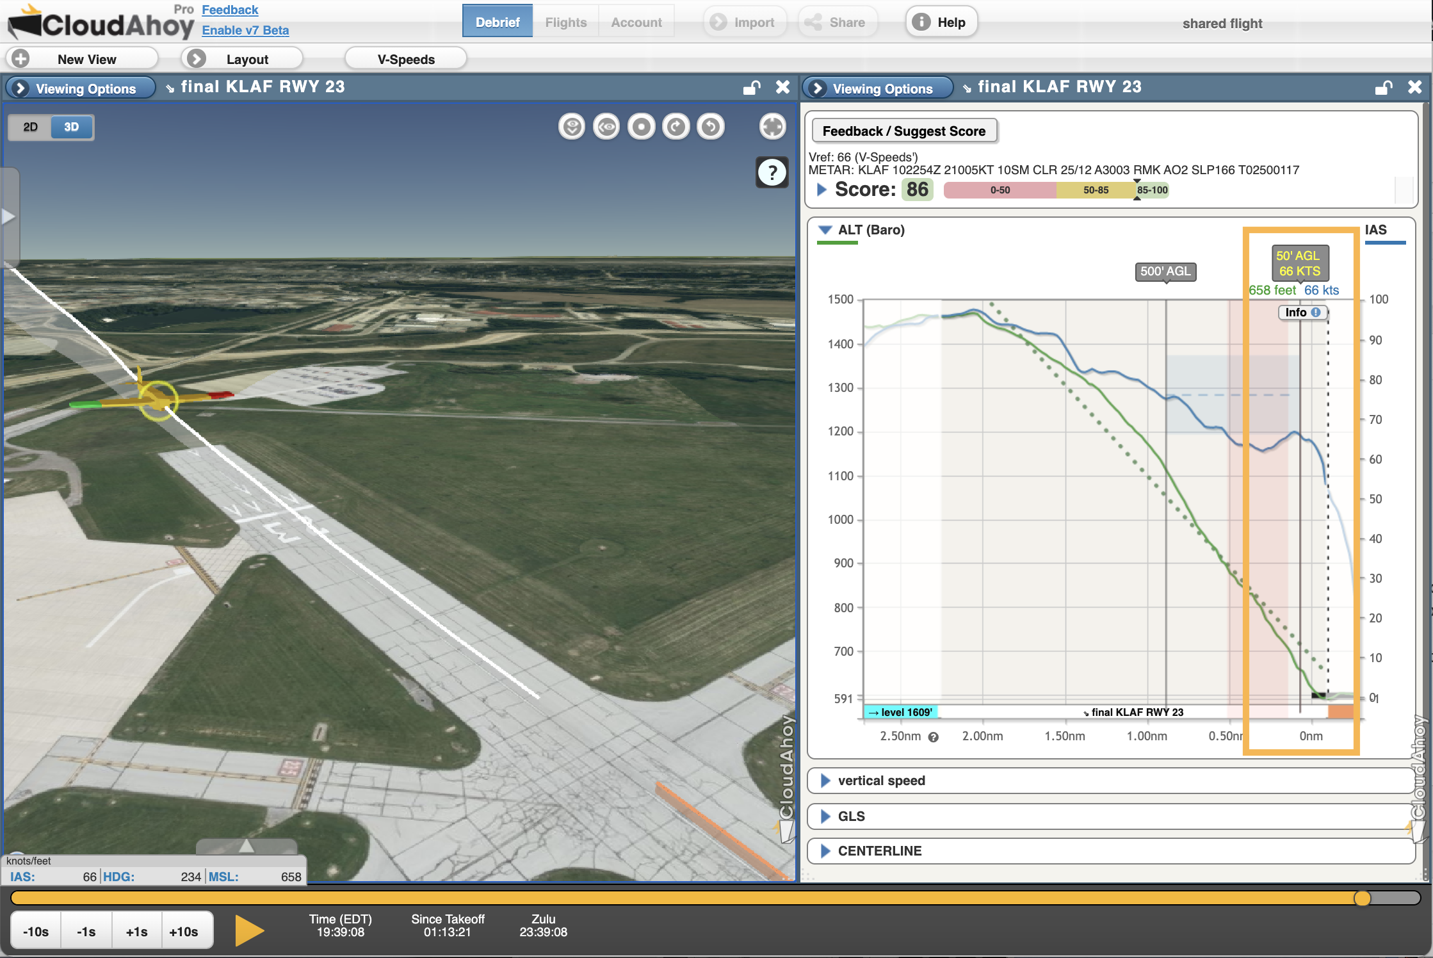Click the CloudAhoy logo
This screenshot has width=1433, height=958.
pos(101,23)
